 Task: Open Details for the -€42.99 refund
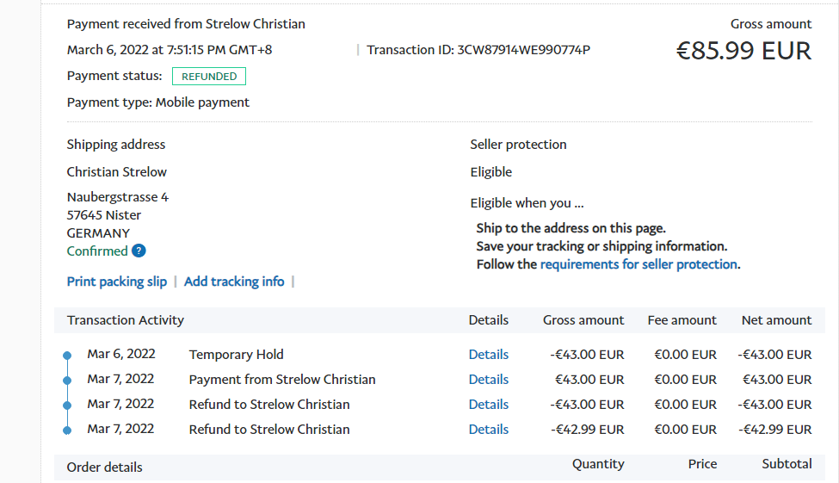pos(488,430)
